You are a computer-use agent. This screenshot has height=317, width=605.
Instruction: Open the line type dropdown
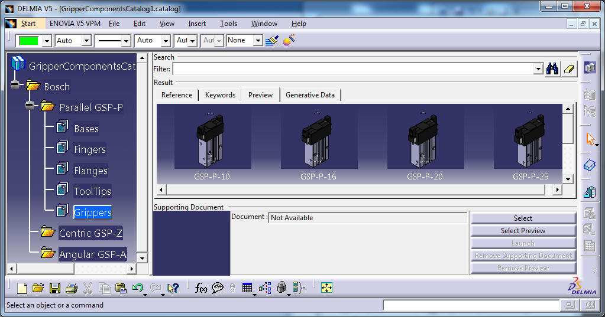(x=126, y=41)
